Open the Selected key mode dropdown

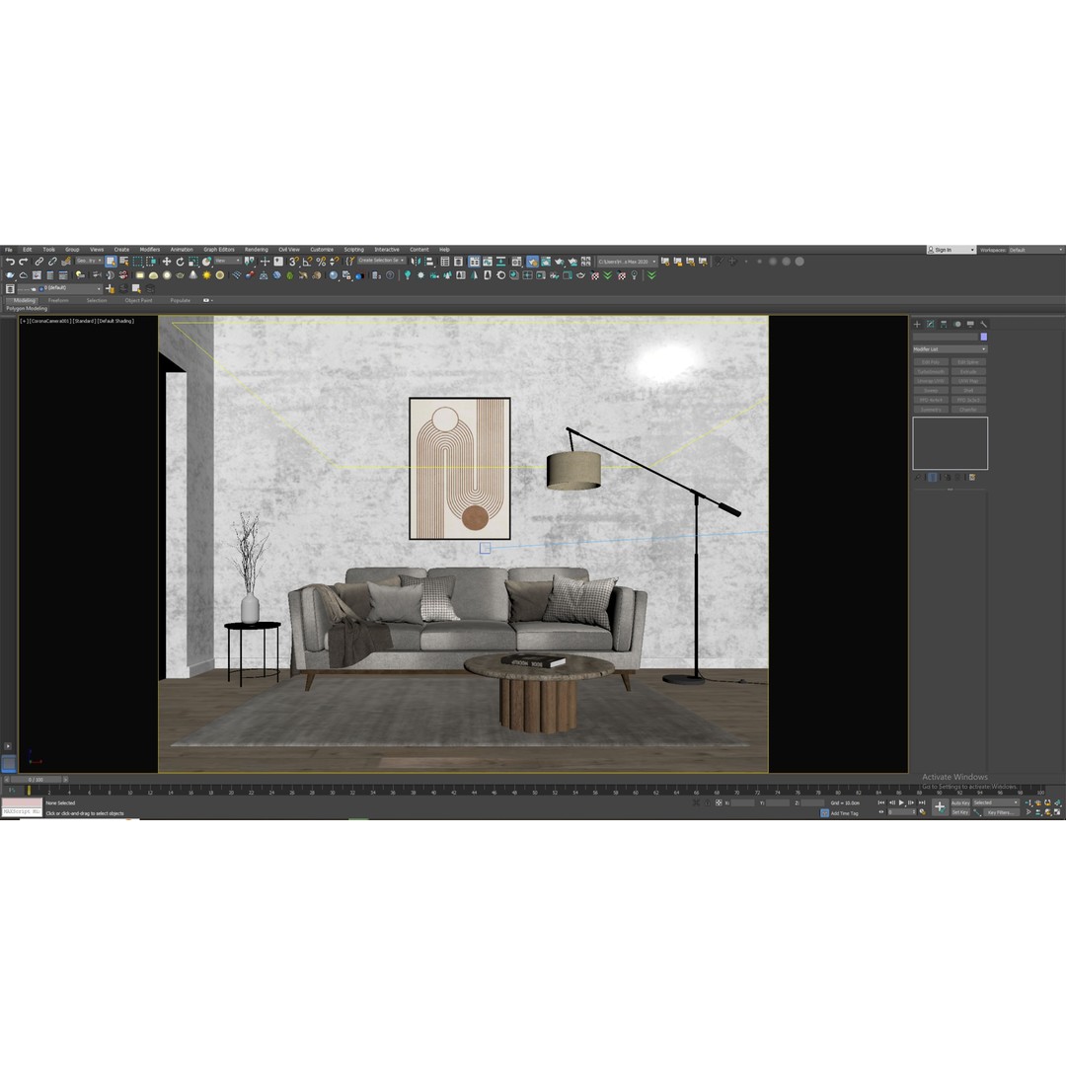click(996, 802)
